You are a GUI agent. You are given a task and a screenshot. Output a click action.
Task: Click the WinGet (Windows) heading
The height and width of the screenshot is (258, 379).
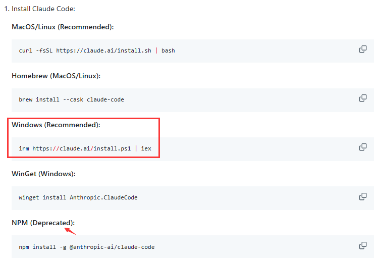tap(43, 174)
